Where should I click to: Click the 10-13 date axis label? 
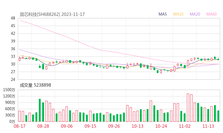tap(137, 126)
